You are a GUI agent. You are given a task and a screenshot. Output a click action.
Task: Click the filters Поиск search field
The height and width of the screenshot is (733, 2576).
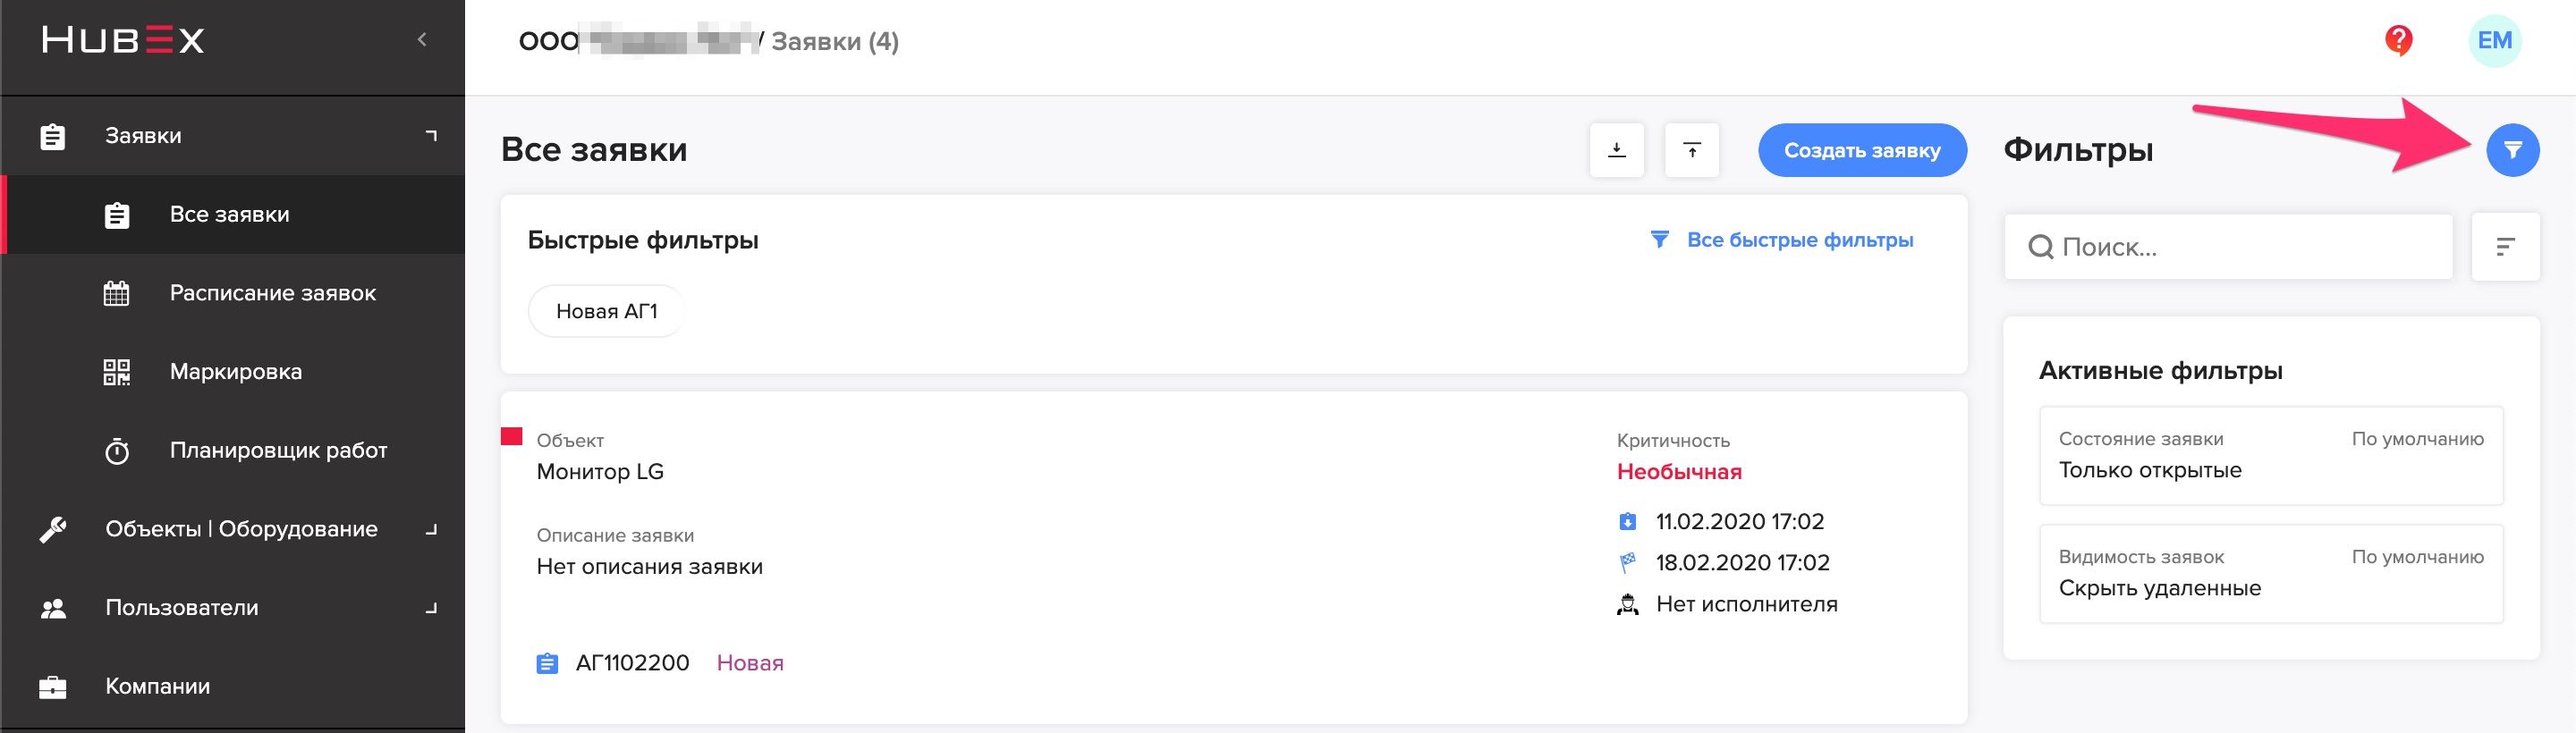click(2228, 247)
